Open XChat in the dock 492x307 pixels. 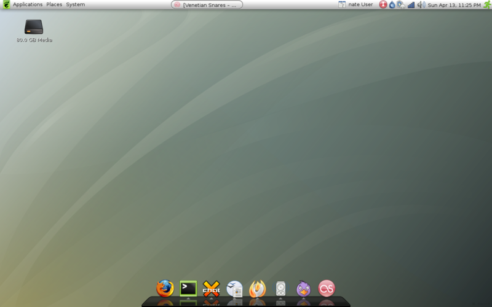[x=211, y=288]
